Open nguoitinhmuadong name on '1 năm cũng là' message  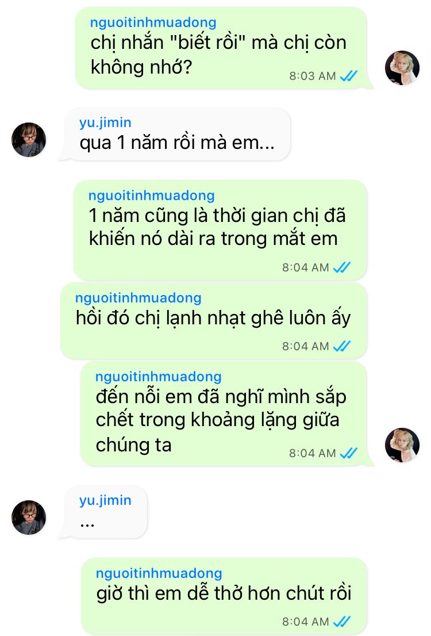pyautogui.click(x=152, y=196)
